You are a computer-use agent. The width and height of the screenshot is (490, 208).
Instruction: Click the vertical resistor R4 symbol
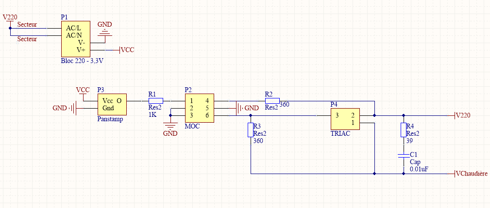[403, 130]
